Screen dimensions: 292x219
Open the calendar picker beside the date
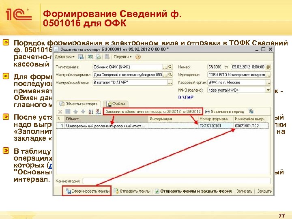tap(268, 67)
